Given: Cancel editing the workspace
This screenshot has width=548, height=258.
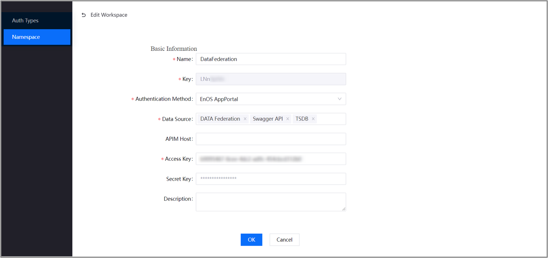Looking at the screenshot, I should [x=284, y=240].
